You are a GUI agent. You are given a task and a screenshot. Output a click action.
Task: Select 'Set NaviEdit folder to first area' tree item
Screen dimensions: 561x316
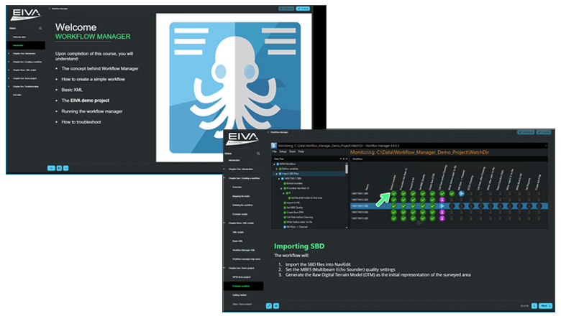(x=306, y=197)
